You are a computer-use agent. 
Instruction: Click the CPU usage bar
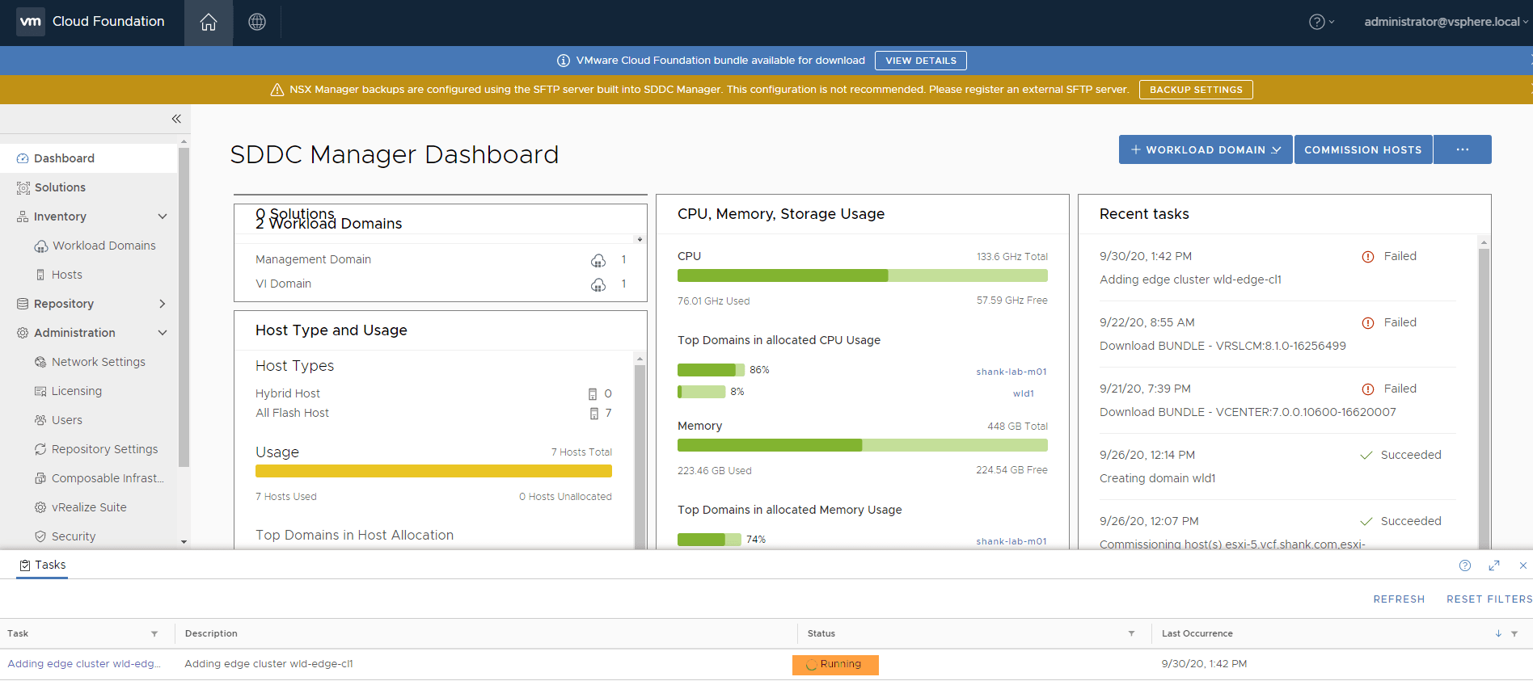tap(863, 275)
